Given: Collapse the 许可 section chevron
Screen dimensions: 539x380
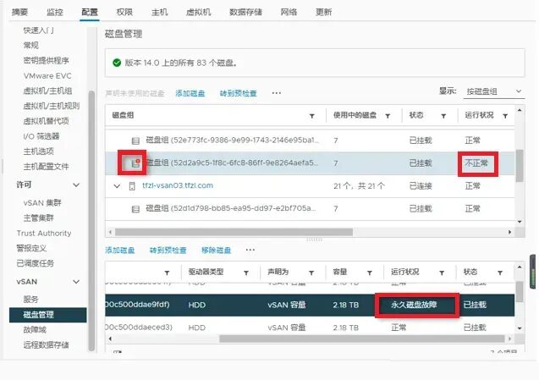Looking at the screenshot, I should [x=76, y=185].
